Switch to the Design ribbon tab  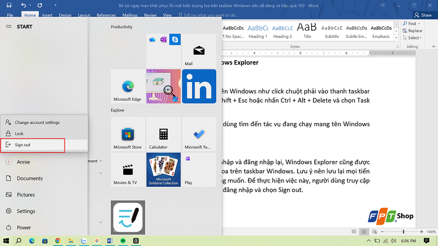[x=65, y=15]
